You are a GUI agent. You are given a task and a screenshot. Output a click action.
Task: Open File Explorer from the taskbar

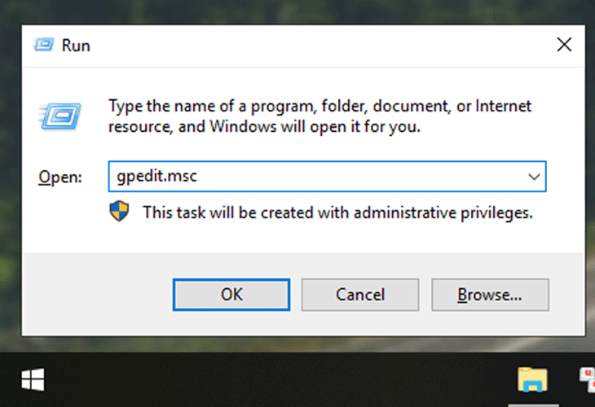click(533, 379)
